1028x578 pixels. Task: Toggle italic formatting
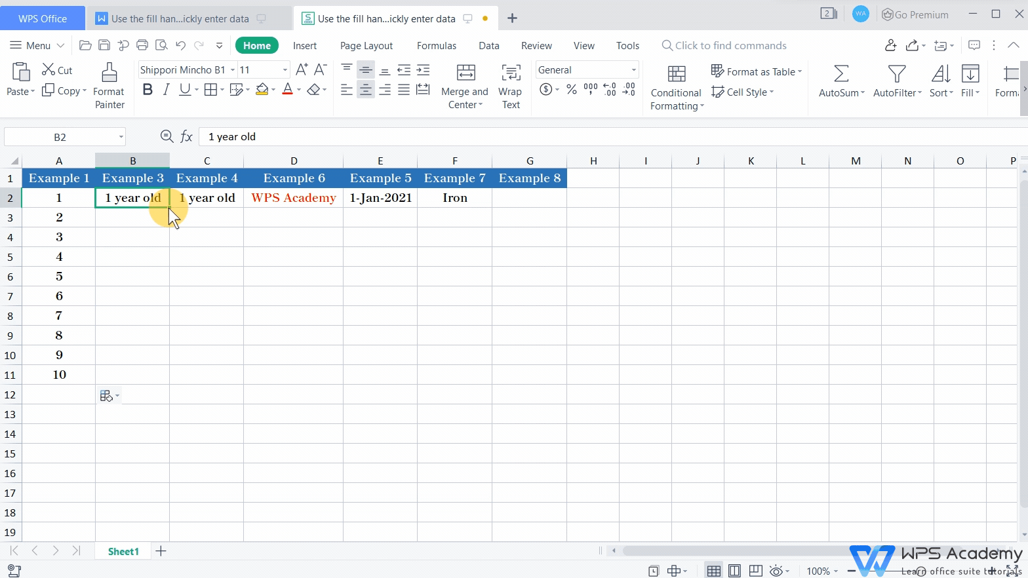click(x=166, y=90)
